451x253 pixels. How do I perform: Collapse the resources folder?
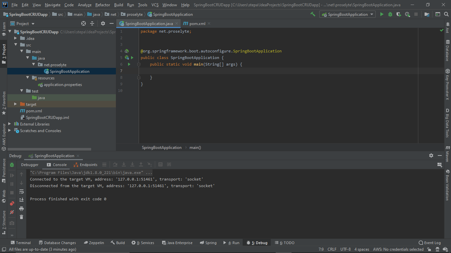point(27,78)
